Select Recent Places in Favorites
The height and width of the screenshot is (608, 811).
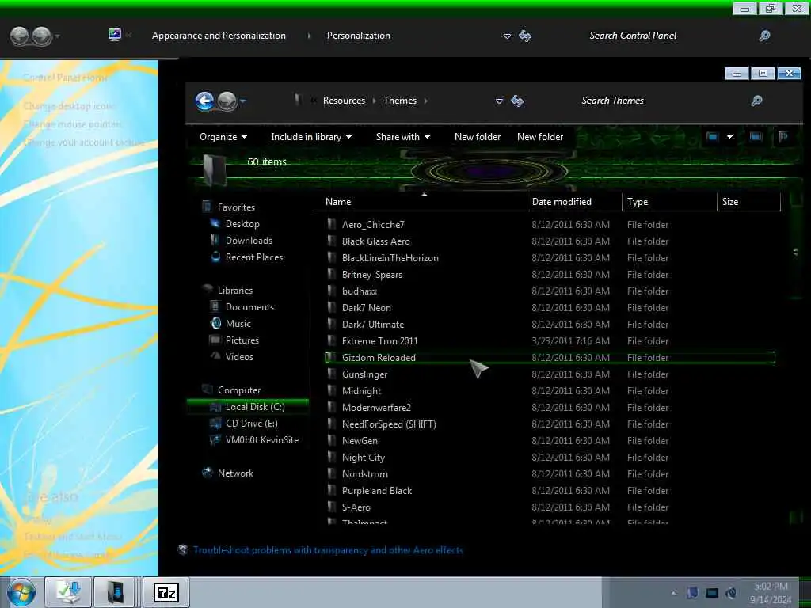coord(254,257)
